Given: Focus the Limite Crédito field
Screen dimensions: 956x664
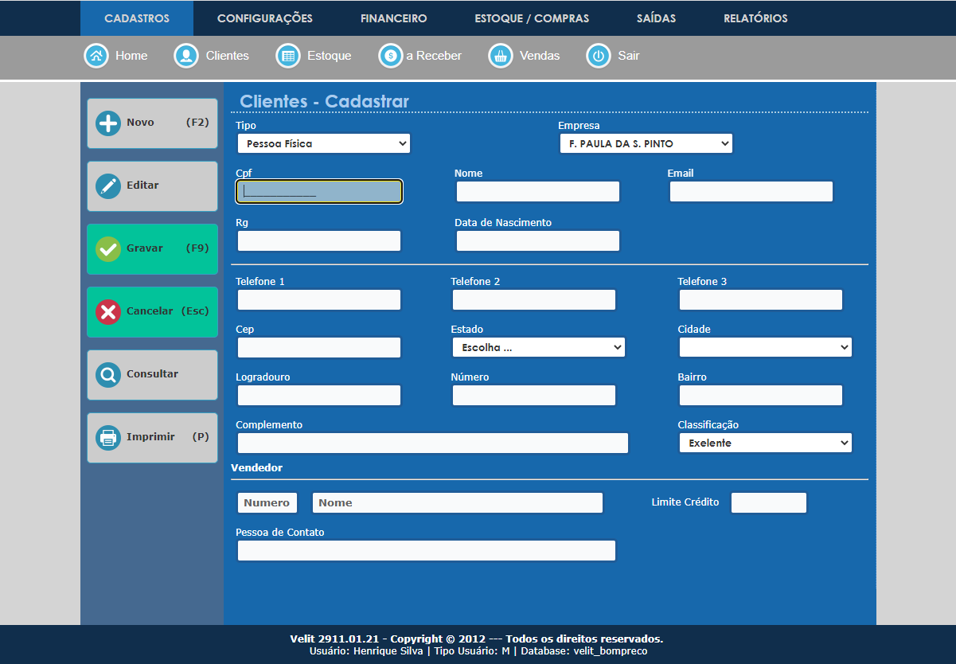Looking at the screenshot, I should [768, 502].
